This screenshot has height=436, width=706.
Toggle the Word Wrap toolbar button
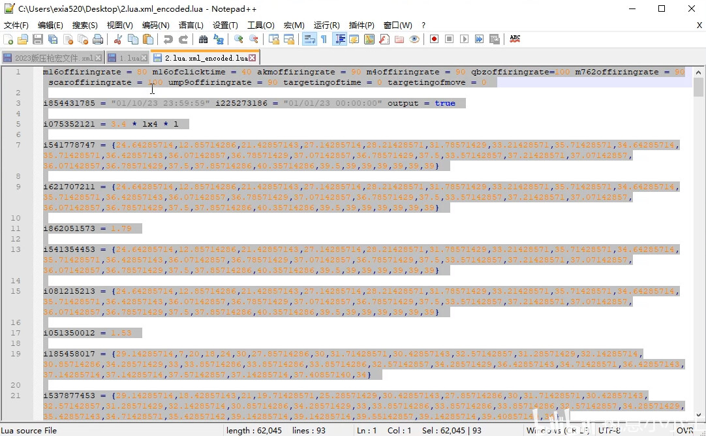(x=309, y=39)
